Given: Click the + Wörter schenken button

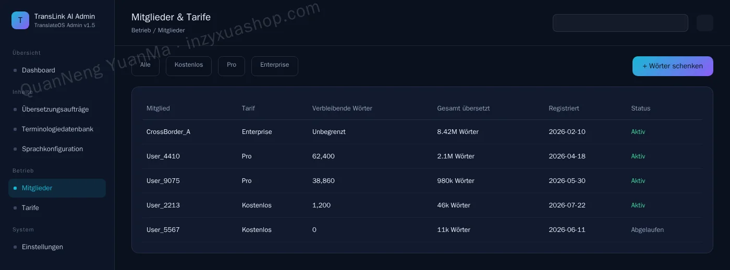Looking at the screenshot, I should [x=673, y=66].
